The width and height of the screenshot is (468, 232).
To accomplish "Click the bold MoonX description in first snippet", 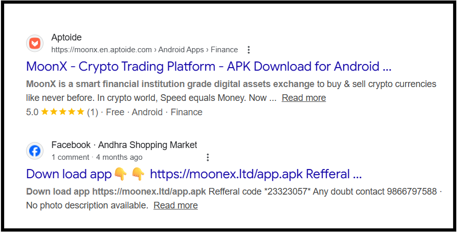I will click(x=170, y=84).
